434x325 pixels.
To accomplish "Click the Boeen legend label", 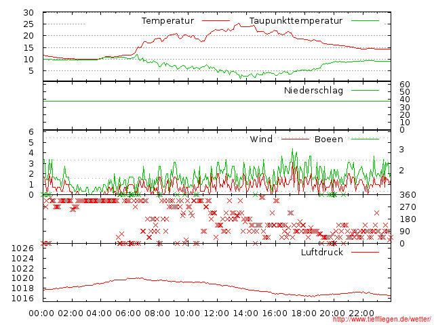I will [328, 139].
